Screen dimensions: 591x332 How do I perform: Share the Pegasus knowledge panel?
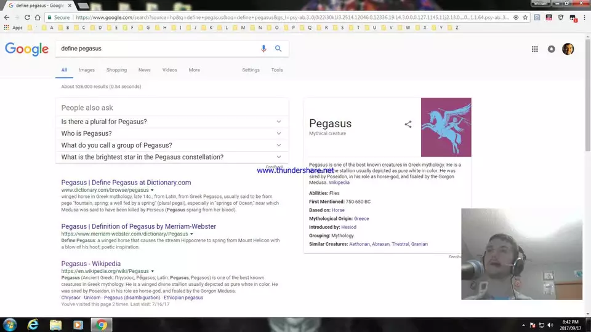pyautogui.click(x=408, y=124)
